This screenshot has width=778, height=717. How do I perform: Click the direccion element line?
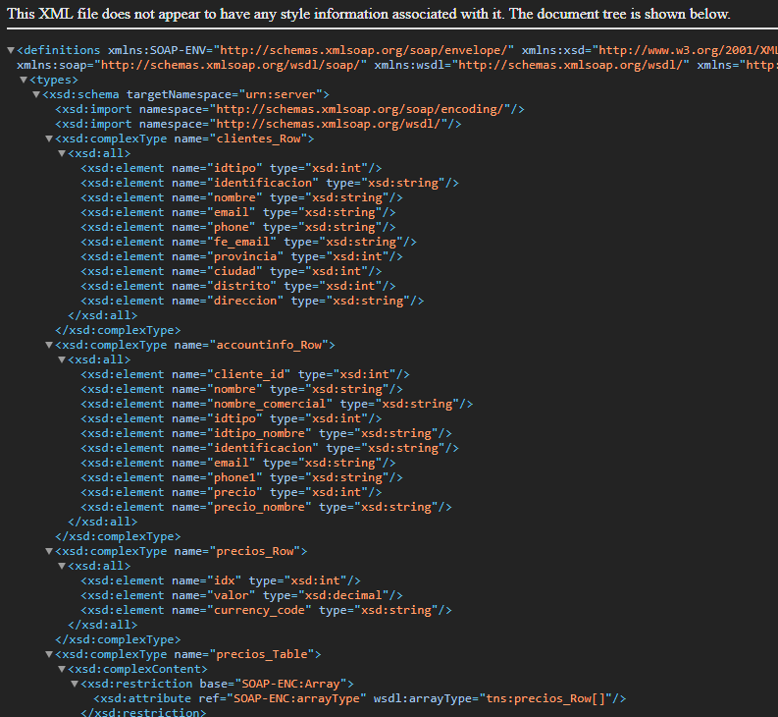click(x=252, y=301)
